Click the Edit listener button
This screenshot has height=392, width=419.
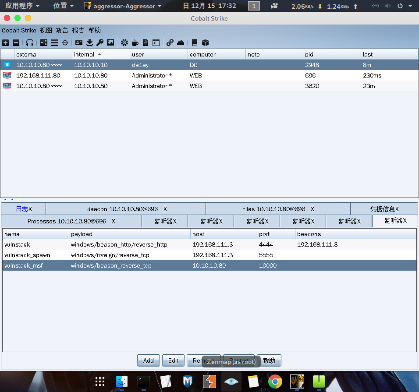pyautogui.click(x=173, y=360)
